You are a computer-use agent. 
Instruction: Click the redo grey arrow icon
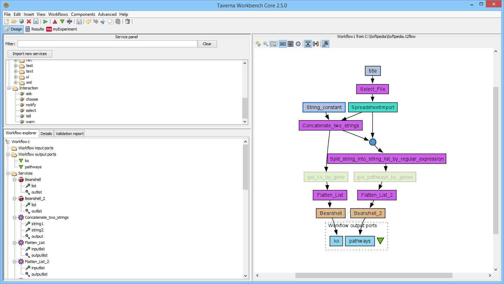[96, 21]
